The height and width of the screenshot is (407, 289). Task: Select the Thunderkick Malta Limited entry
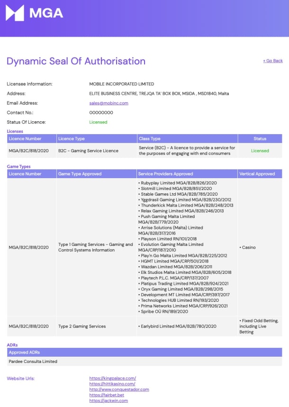coord(186,205)
